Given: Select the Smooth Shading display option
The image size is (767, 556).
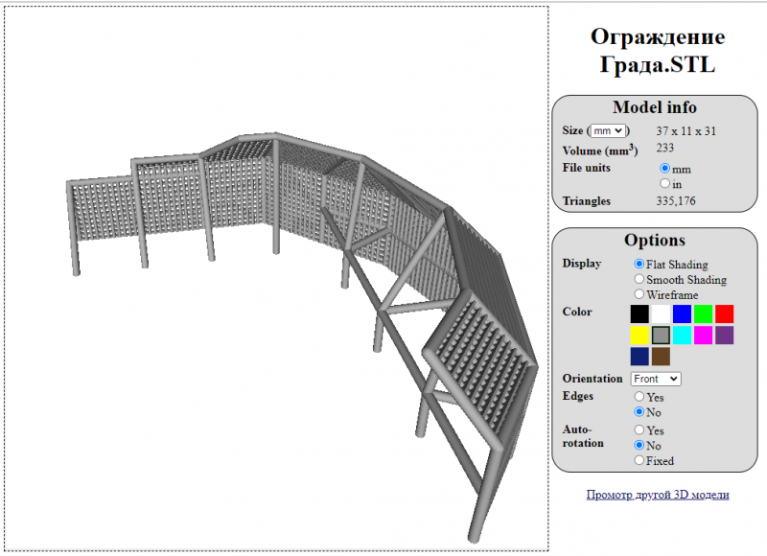Looking at the screenshot, I should click(x=639, y=280).
